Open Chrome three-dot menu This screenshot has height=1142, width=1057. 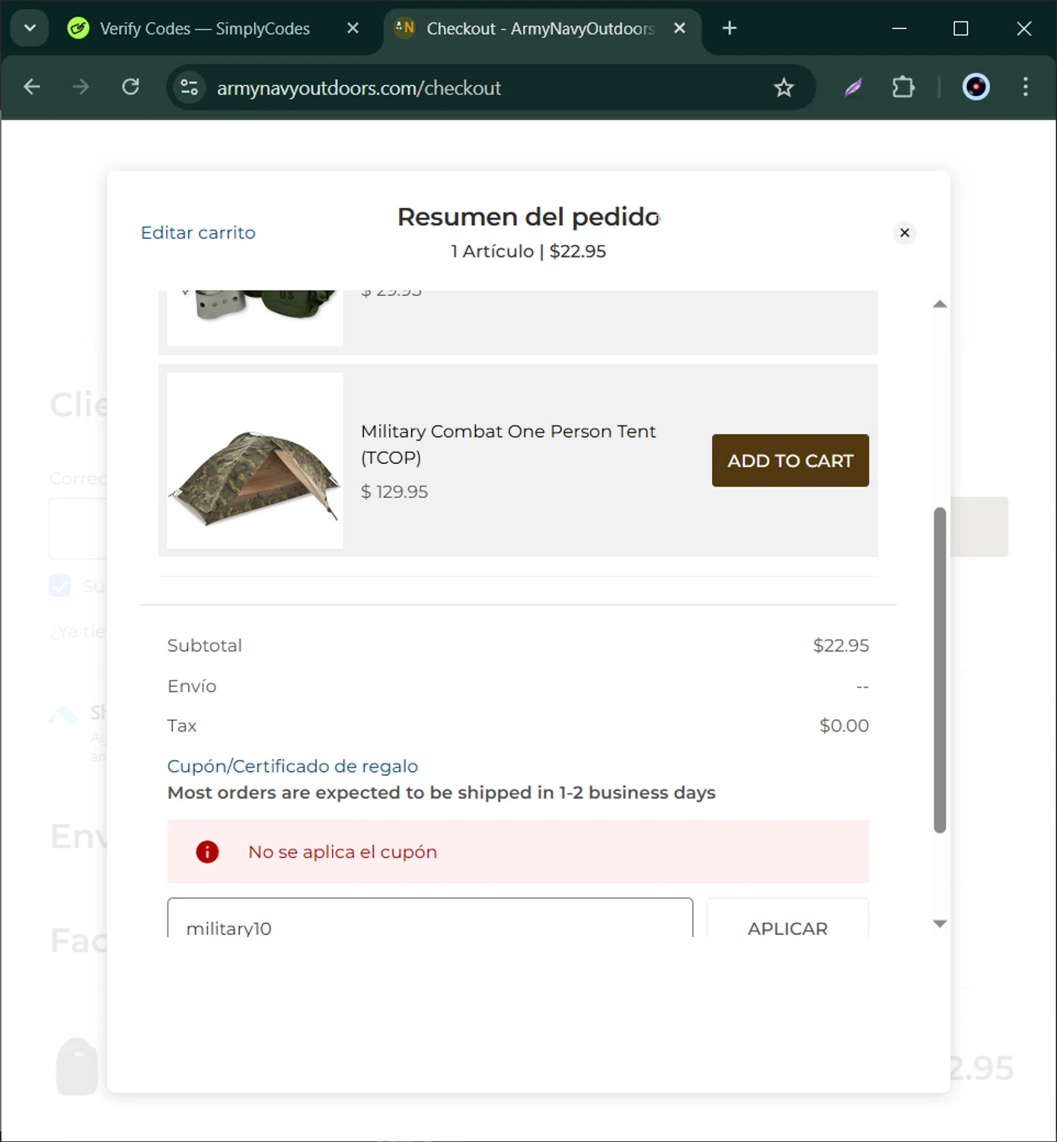1026,88
